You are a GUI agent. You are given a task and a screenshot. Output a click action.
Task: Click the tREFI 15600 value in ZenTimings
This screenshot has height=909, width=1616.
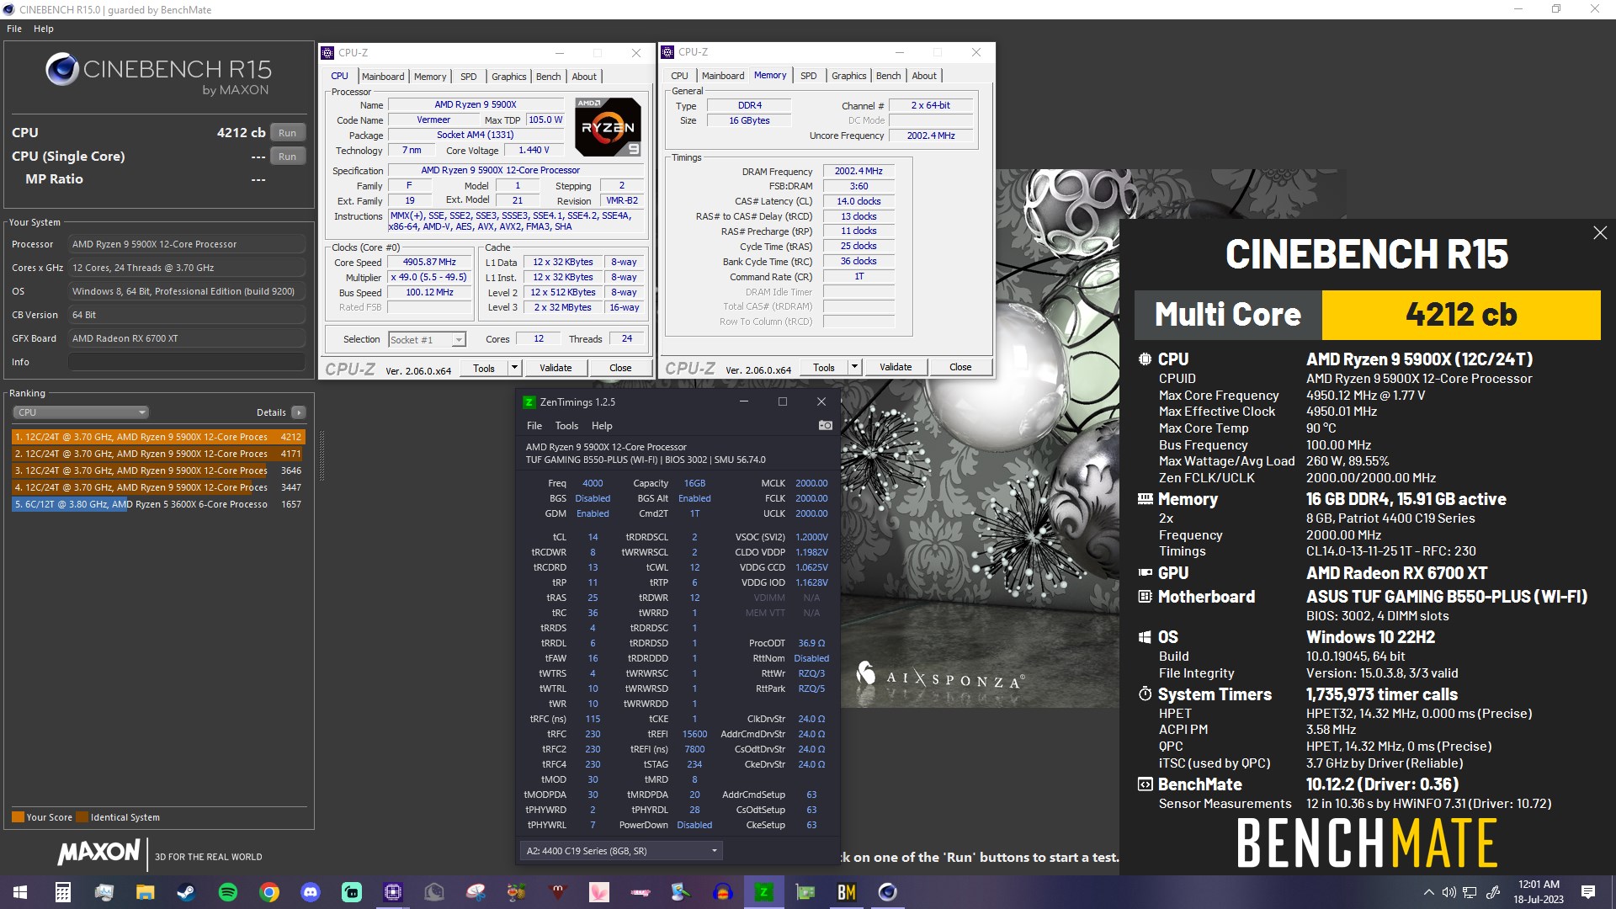coord(694,734)
